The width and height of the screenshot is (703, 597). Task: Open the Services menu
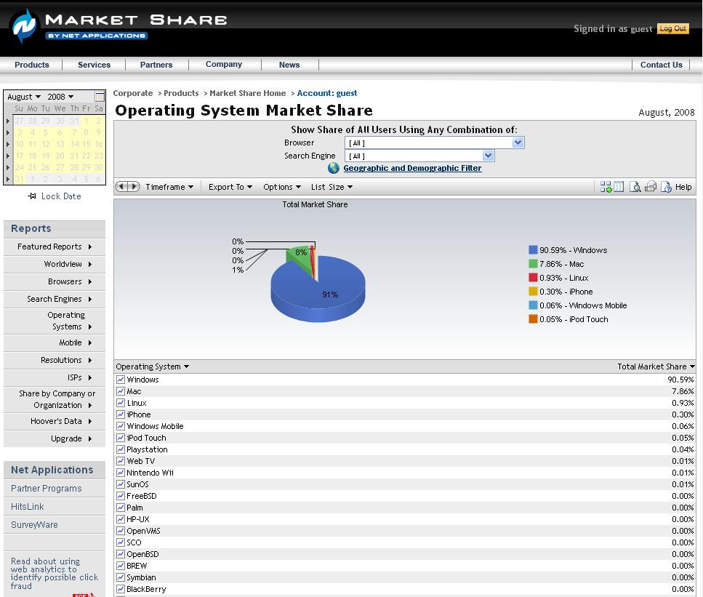[x=95, y=65]
